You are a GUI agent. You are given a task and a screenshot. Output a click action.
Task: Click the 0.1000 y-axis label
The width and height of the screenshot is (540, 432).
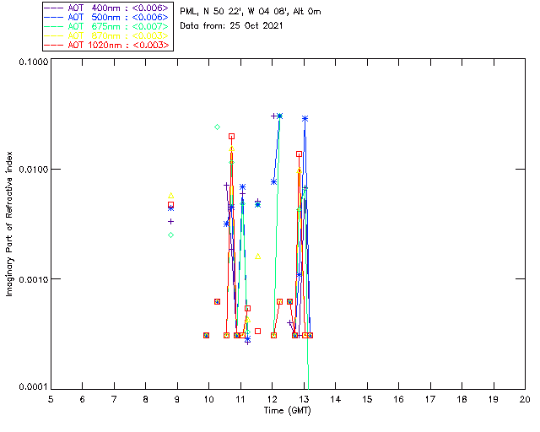[34, 62]
